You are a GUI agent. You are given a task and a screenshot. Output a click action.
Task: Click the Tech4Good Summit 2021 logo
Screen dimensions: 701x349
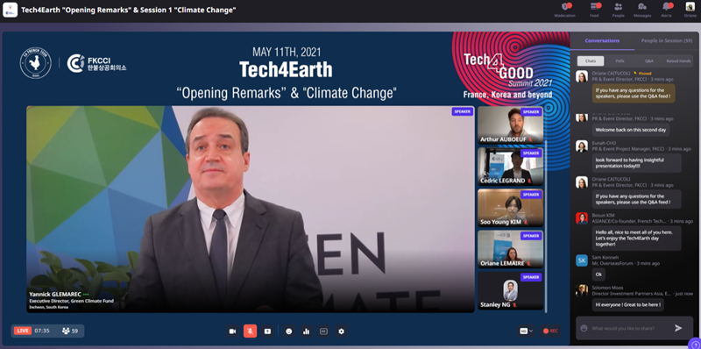point(508,76)
